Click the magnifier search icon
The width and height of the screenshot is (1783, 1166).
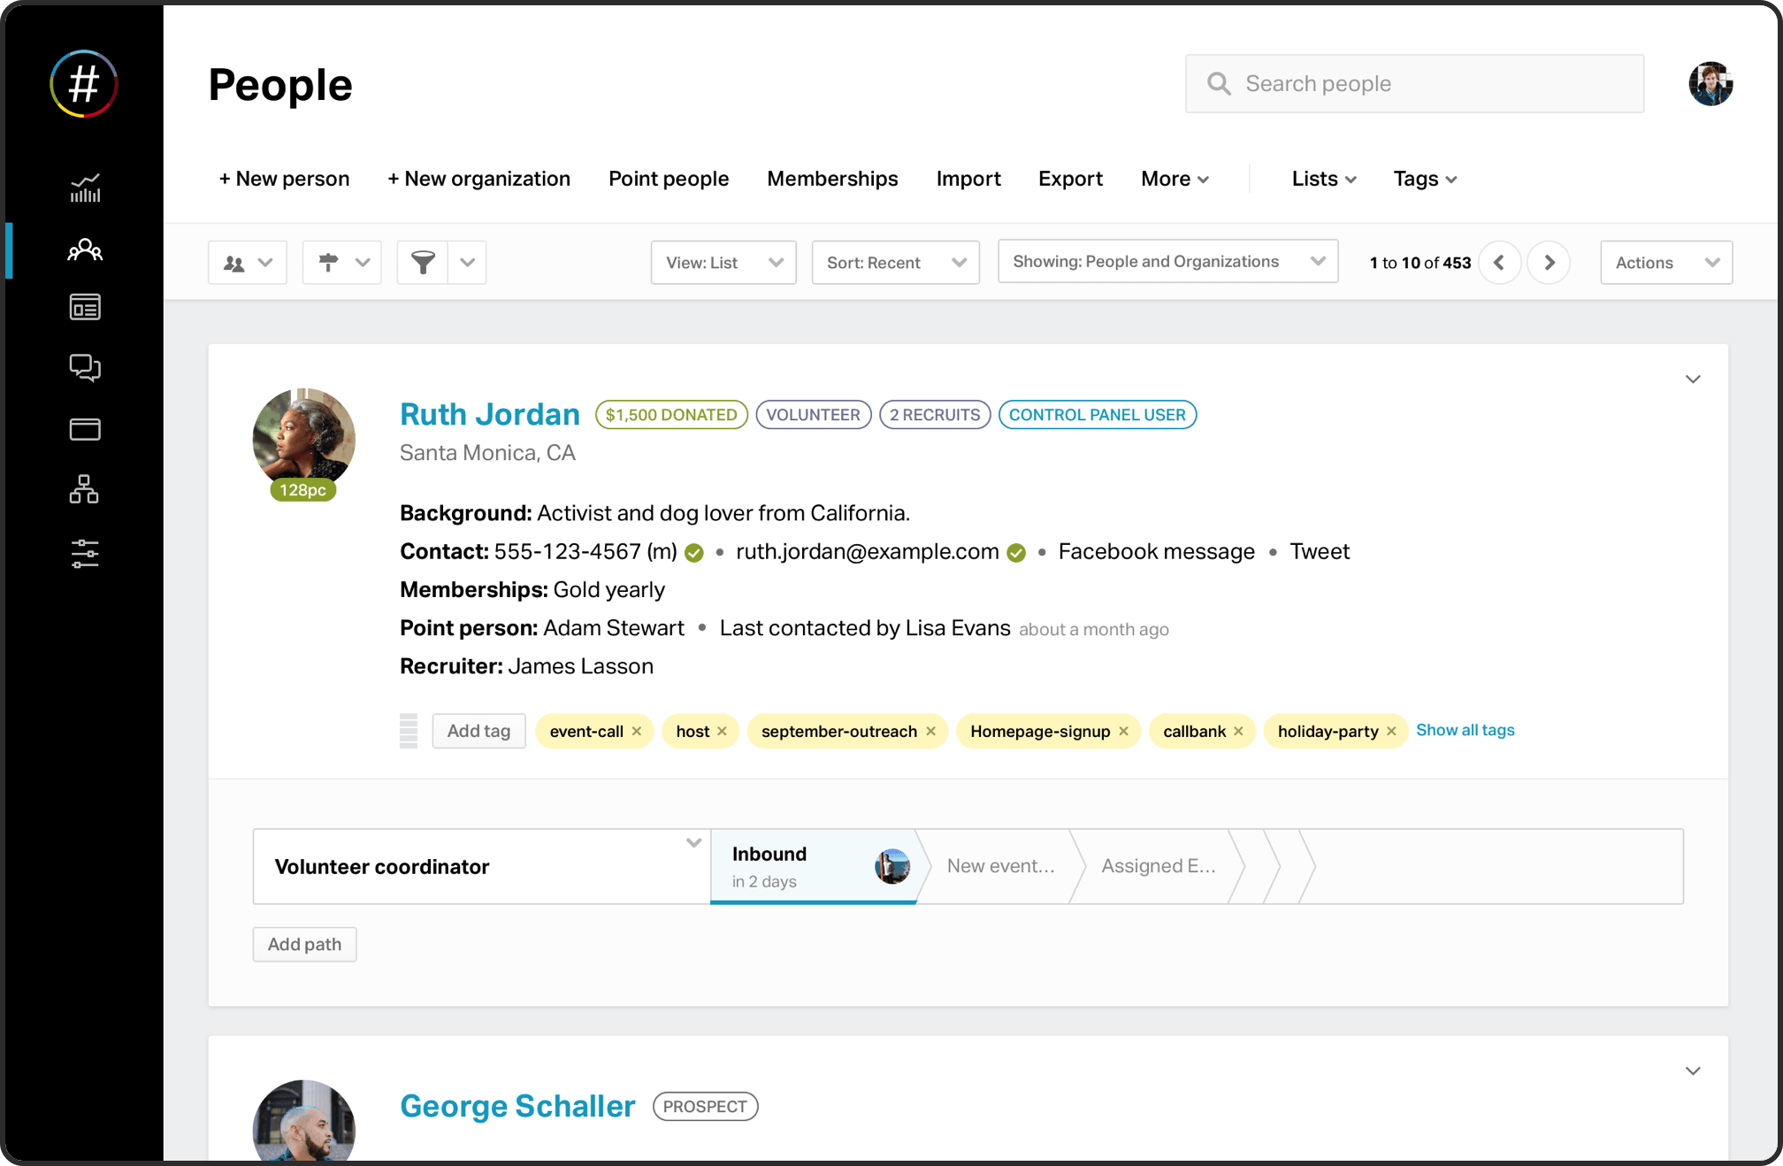point(1219,83)
